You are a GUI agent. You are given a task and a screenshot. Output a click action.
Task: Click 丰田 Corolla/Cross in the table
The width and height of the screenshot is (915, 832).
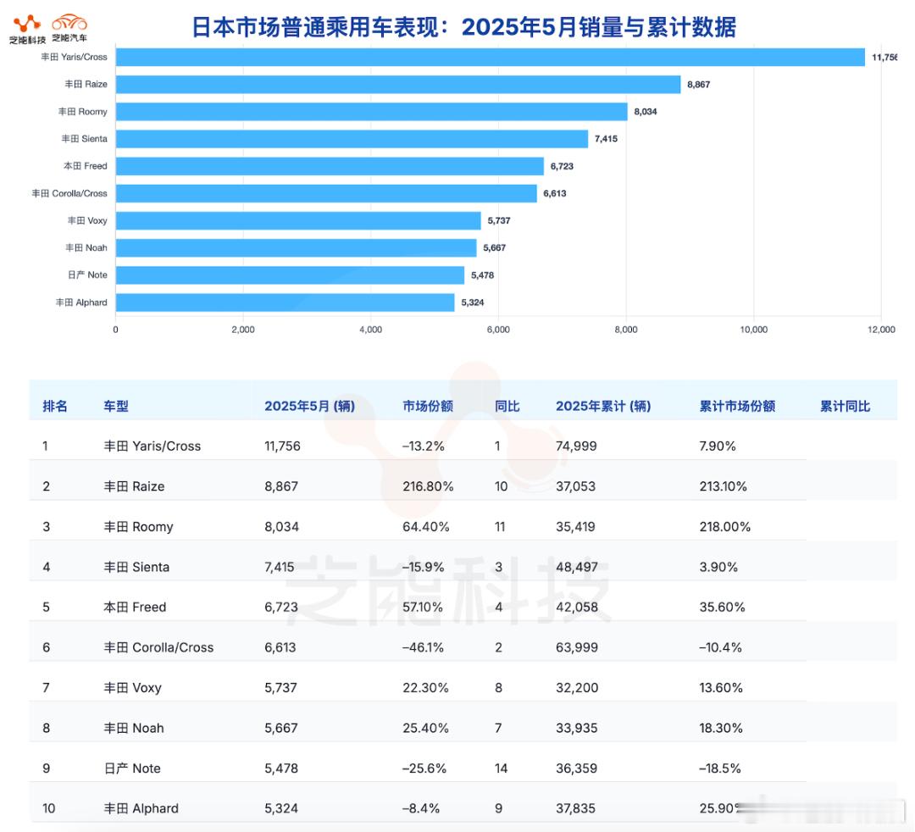pyautogui.click(x=158, y=647)
